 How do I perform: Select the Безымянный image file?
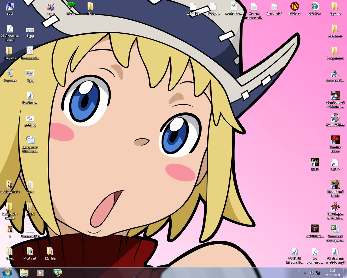30,53
